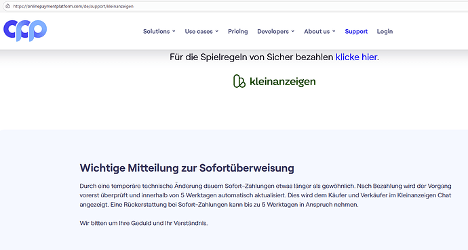This screenshot has width=468, height=250.
Task: Expand the Developers dropdown chevron
Action: 293,31
